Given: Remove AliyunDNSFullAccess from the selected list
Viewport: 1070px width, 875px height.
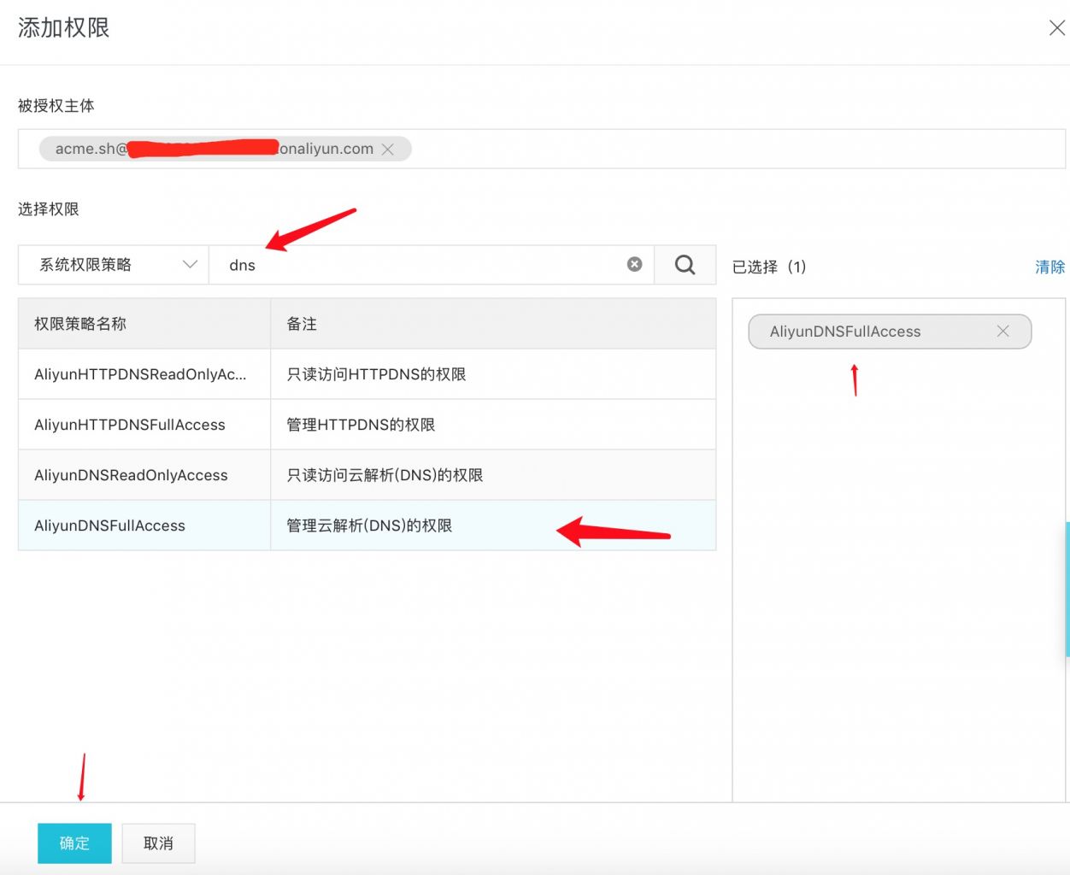Looking at the screenshot, I should click(x=1002, y=332).
